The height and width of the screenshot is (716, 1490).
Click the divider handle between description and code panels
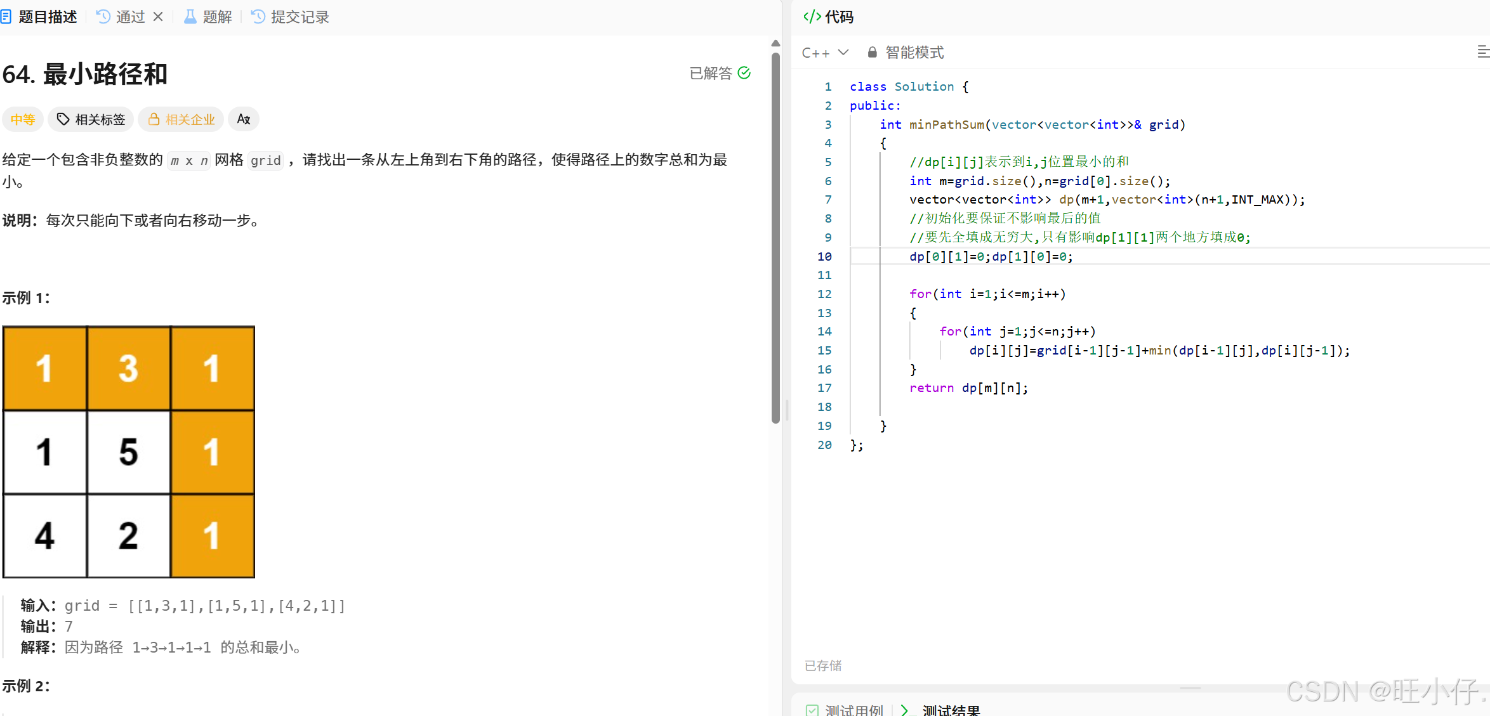(787, 410)
